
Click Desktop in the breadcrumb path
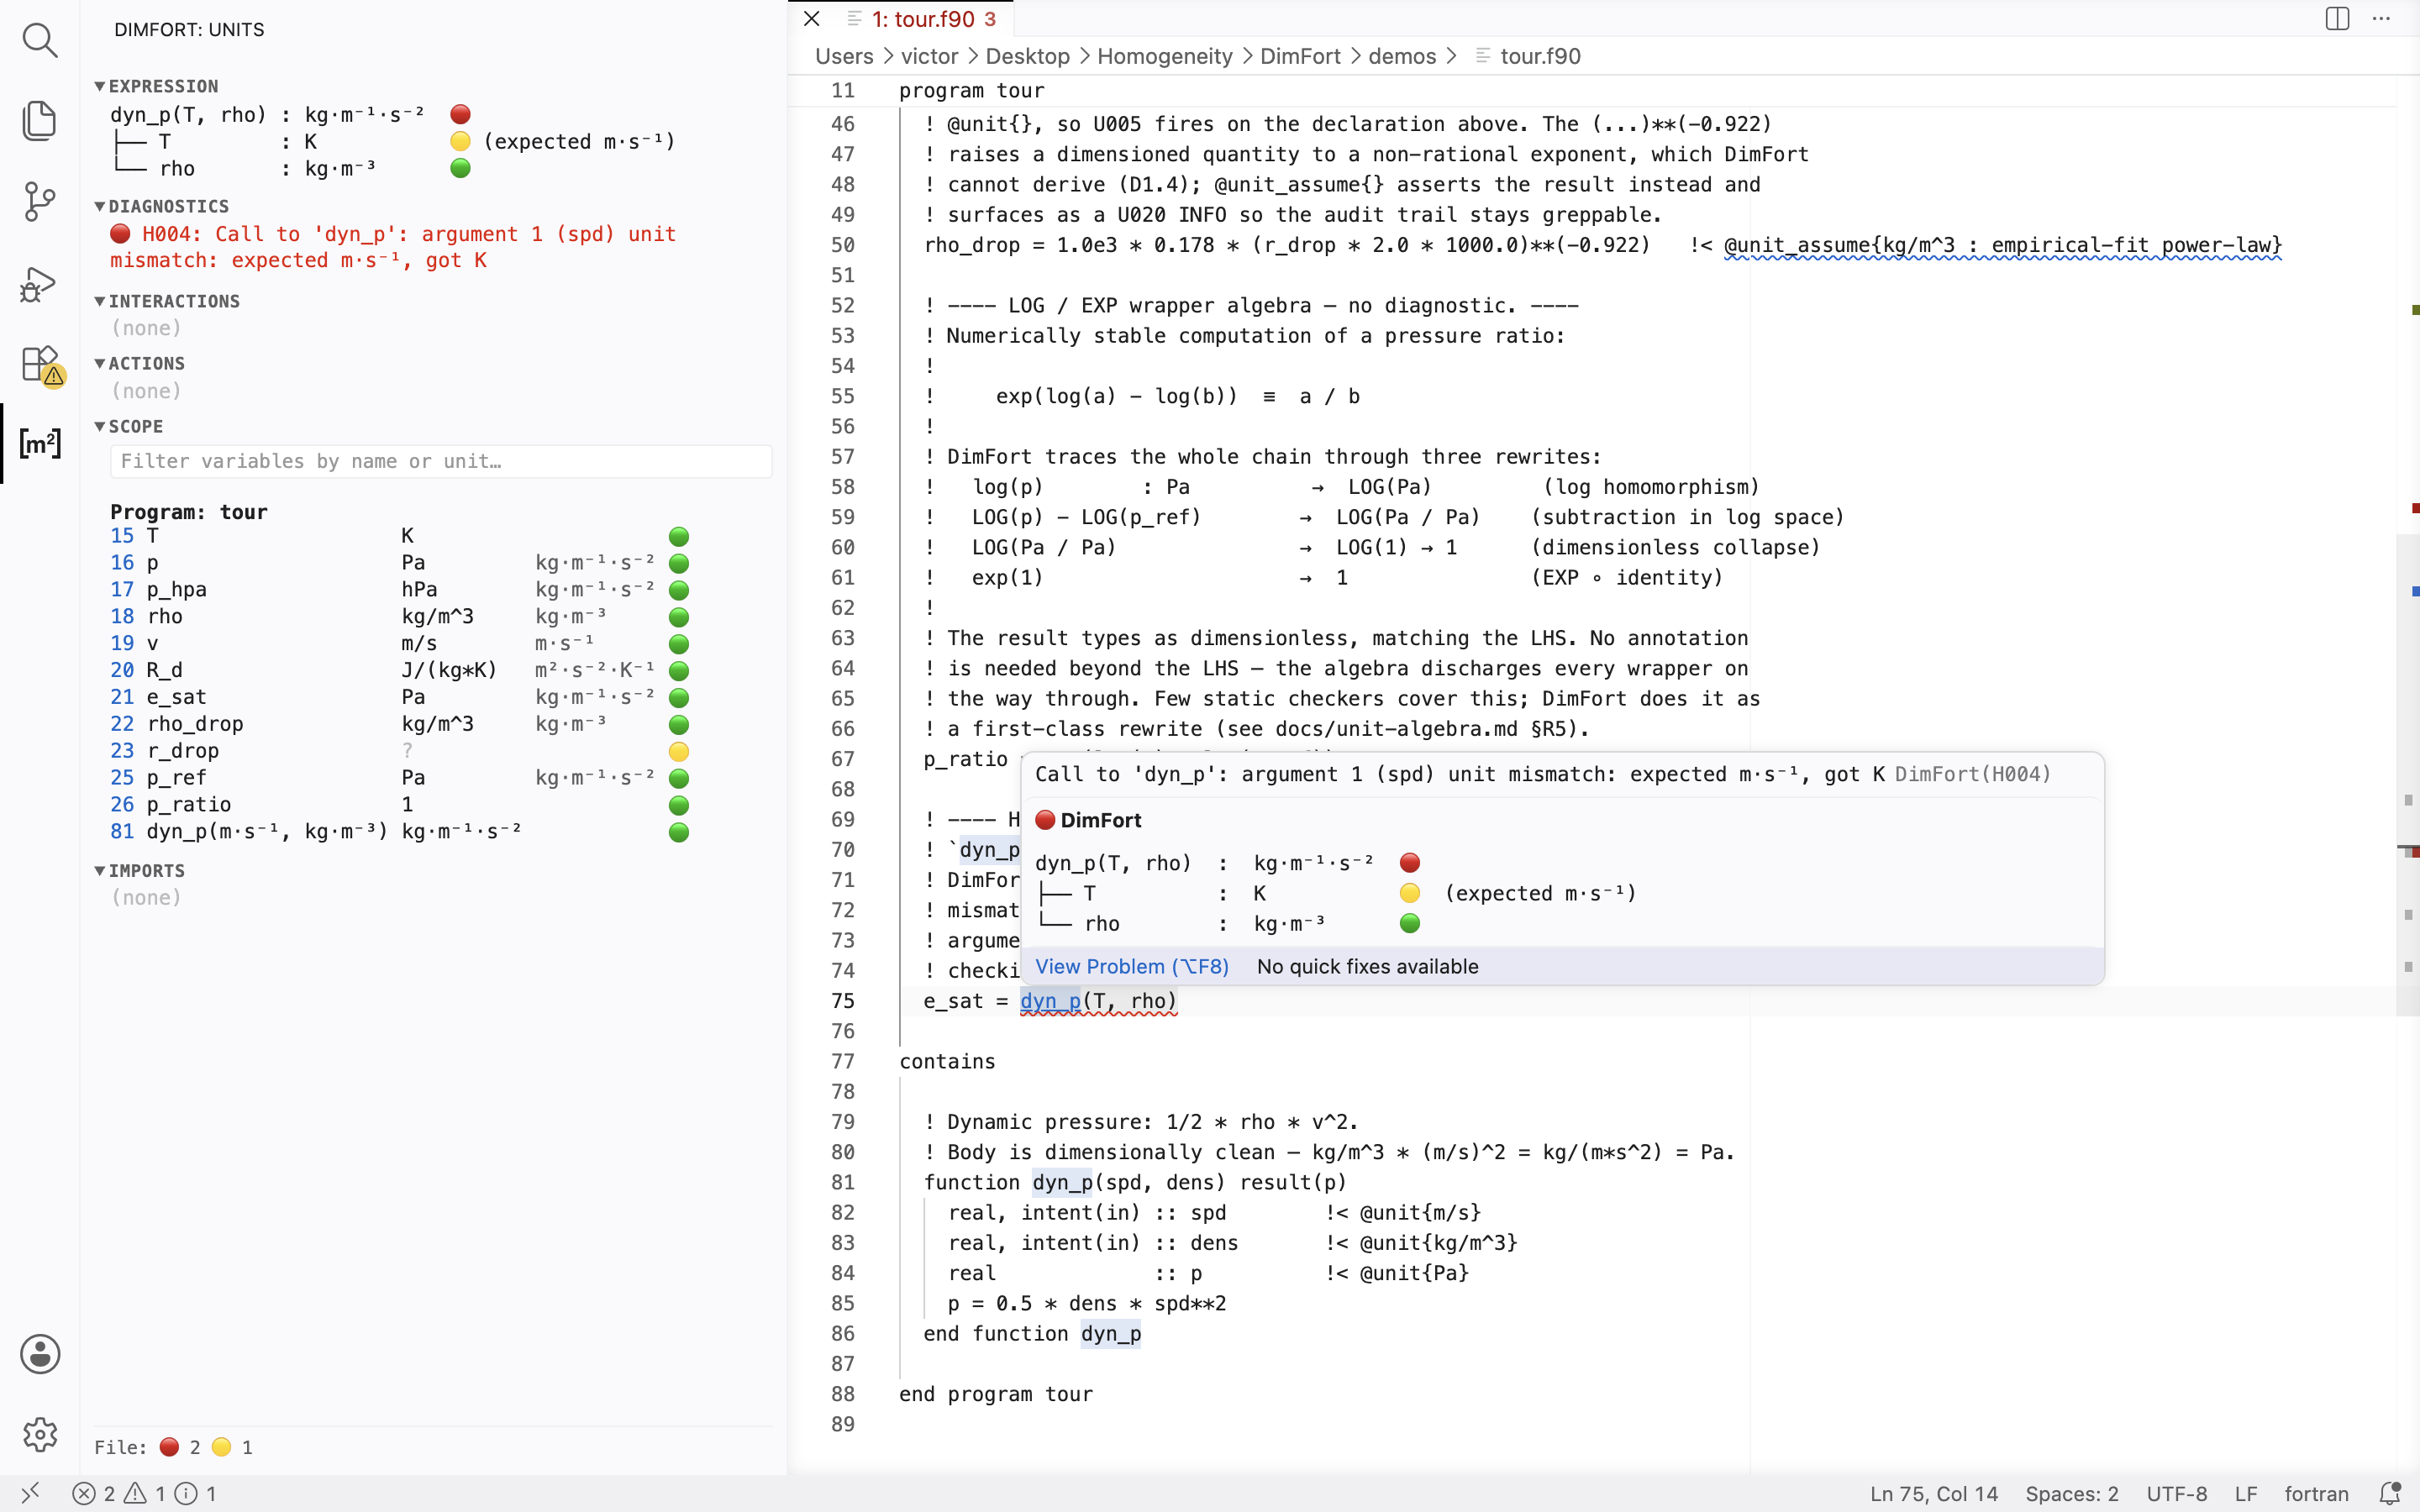pyautogui.click(x=1027, y=56)
